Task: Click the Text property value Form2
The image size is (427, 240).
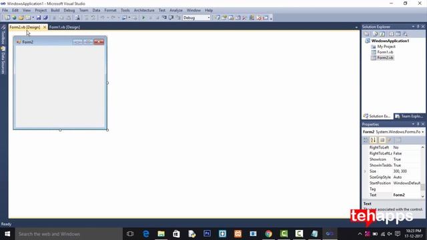Action: 399,195
